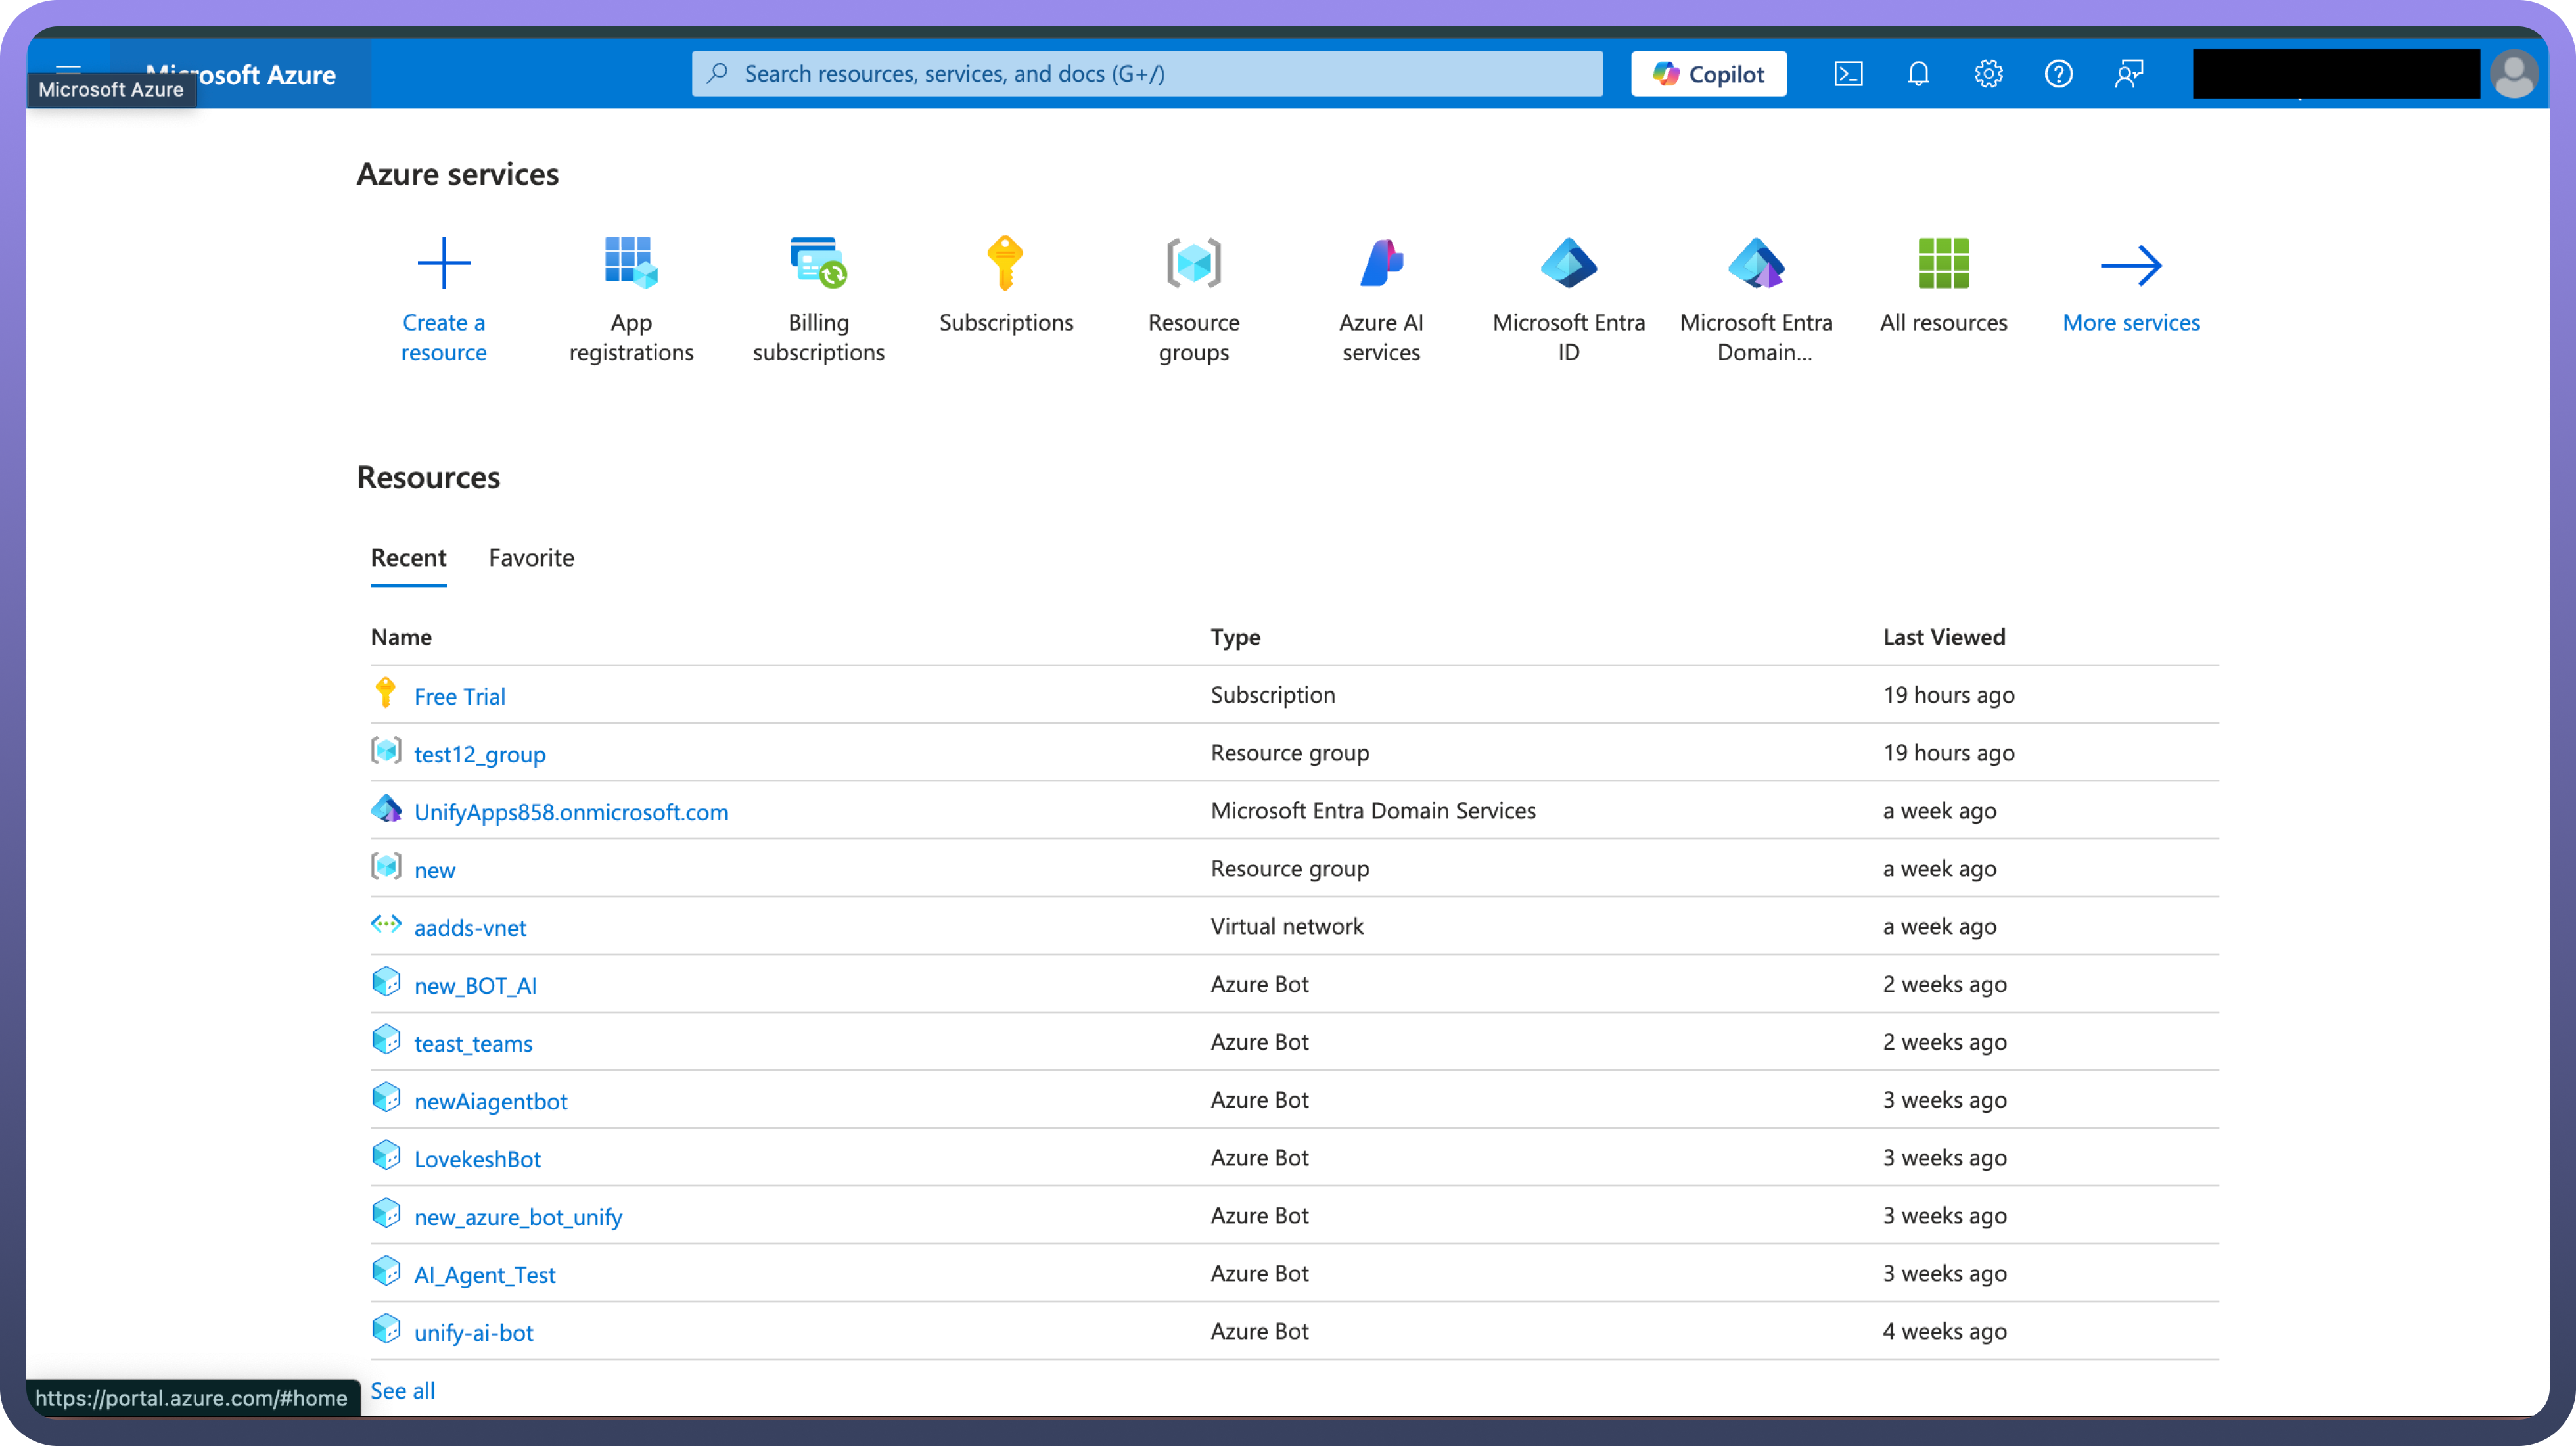Image resolution: width=2576 pixels, height=1446 pixels.
Task: Open the Free Trial subscription link
Action: coord(459,696)
